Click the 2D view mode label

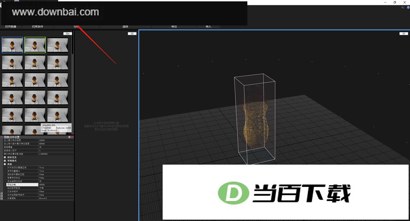click(x=132, y=34)
